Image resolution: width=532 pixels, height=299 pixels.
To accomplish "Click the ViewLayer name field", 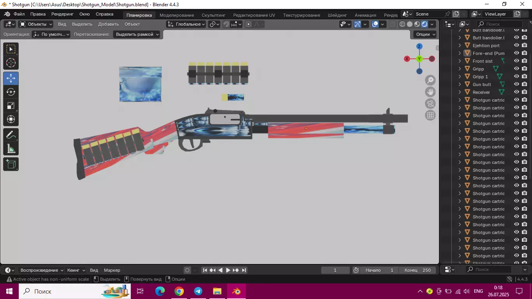I will pyautogui.click(x=497, y=14).
